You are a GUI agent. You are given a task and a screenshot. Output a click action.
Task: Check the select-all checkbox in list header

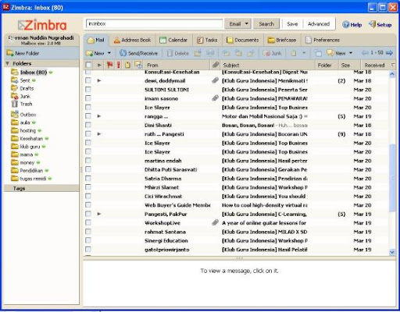[x=88, y=65]
